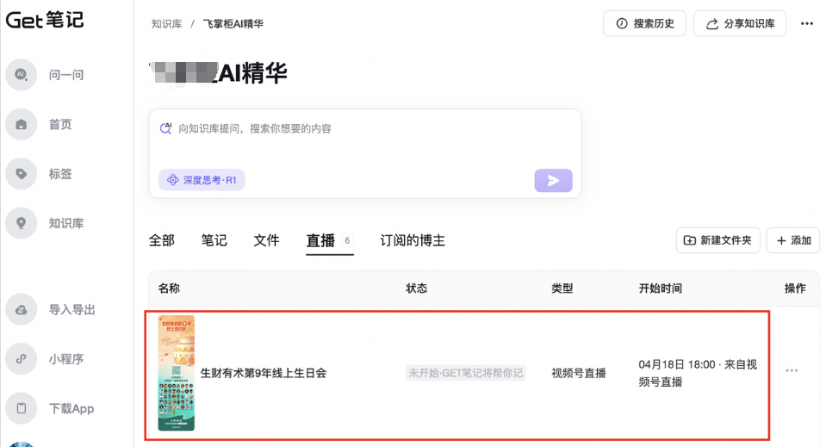826x447 pixels.
Task: Click the 下载App phone icon
Action: tap(21, 408)
